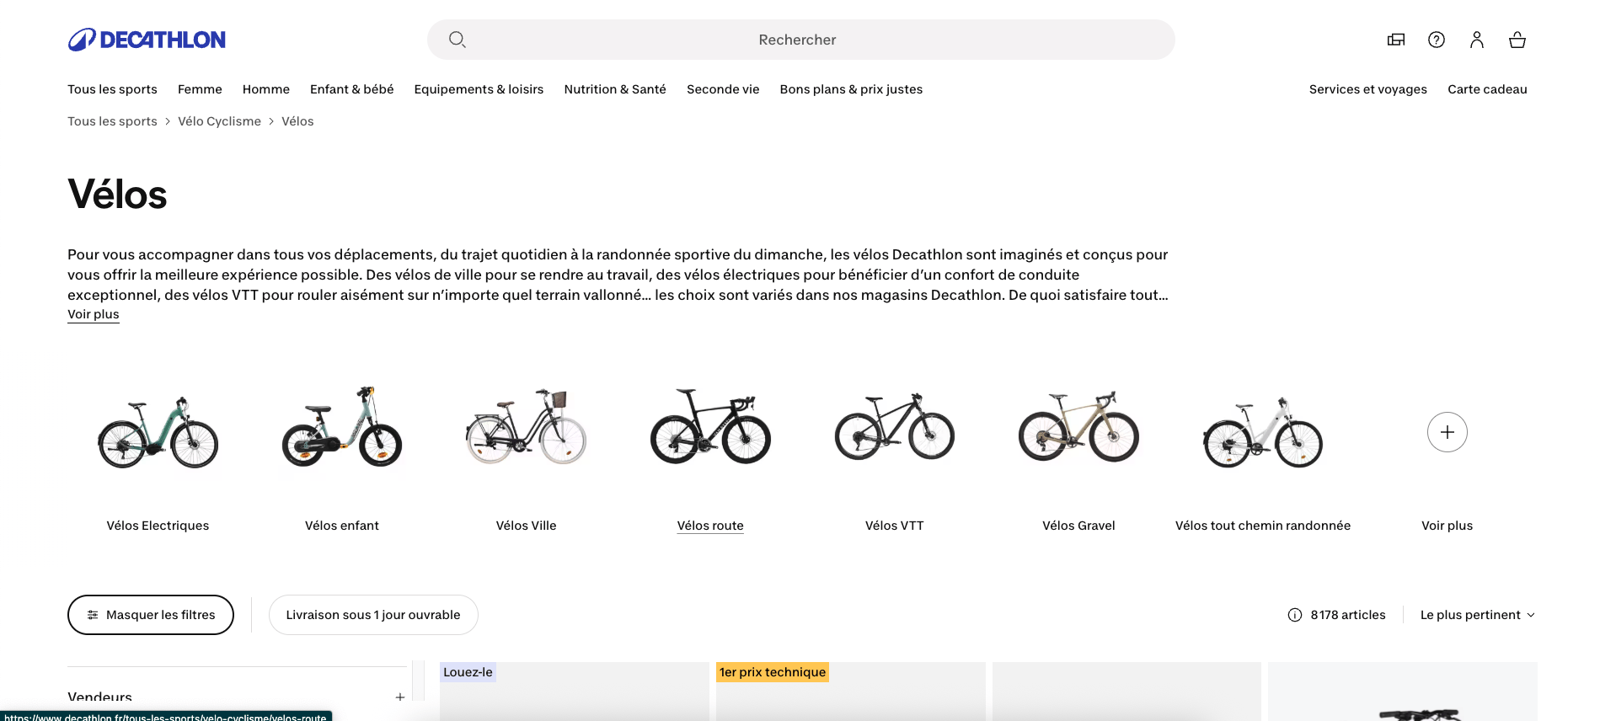This screenshot has height=721, width=1600.
Task: Open the Equipements & loisirs menu
Action: coord(479,89)
